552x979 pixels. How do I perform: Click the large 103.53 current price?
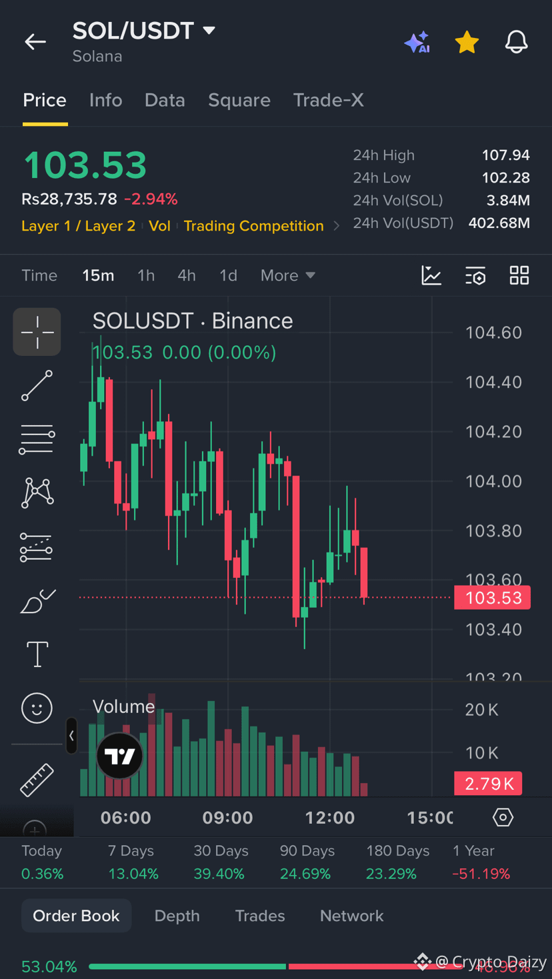pyautogui.click(x=85, y=165)
